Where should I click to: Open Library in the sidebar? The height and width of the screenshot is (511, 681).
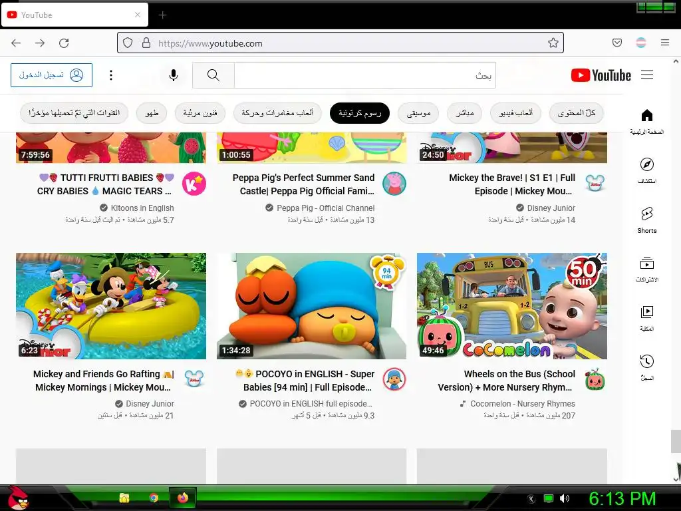[x=646, y=318]
